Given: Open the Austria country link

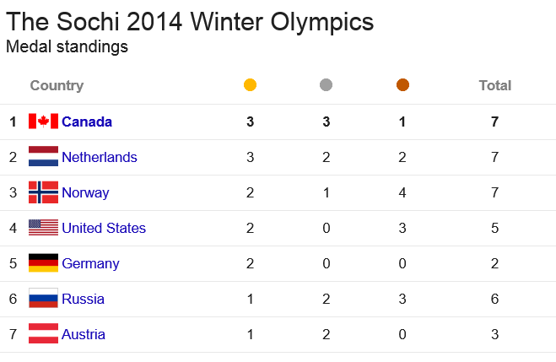Looking at the screenshot, I should point(84,334).
